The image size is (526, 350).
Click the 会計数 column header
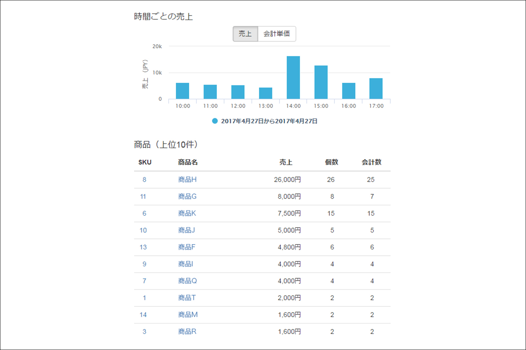[371, 162]
